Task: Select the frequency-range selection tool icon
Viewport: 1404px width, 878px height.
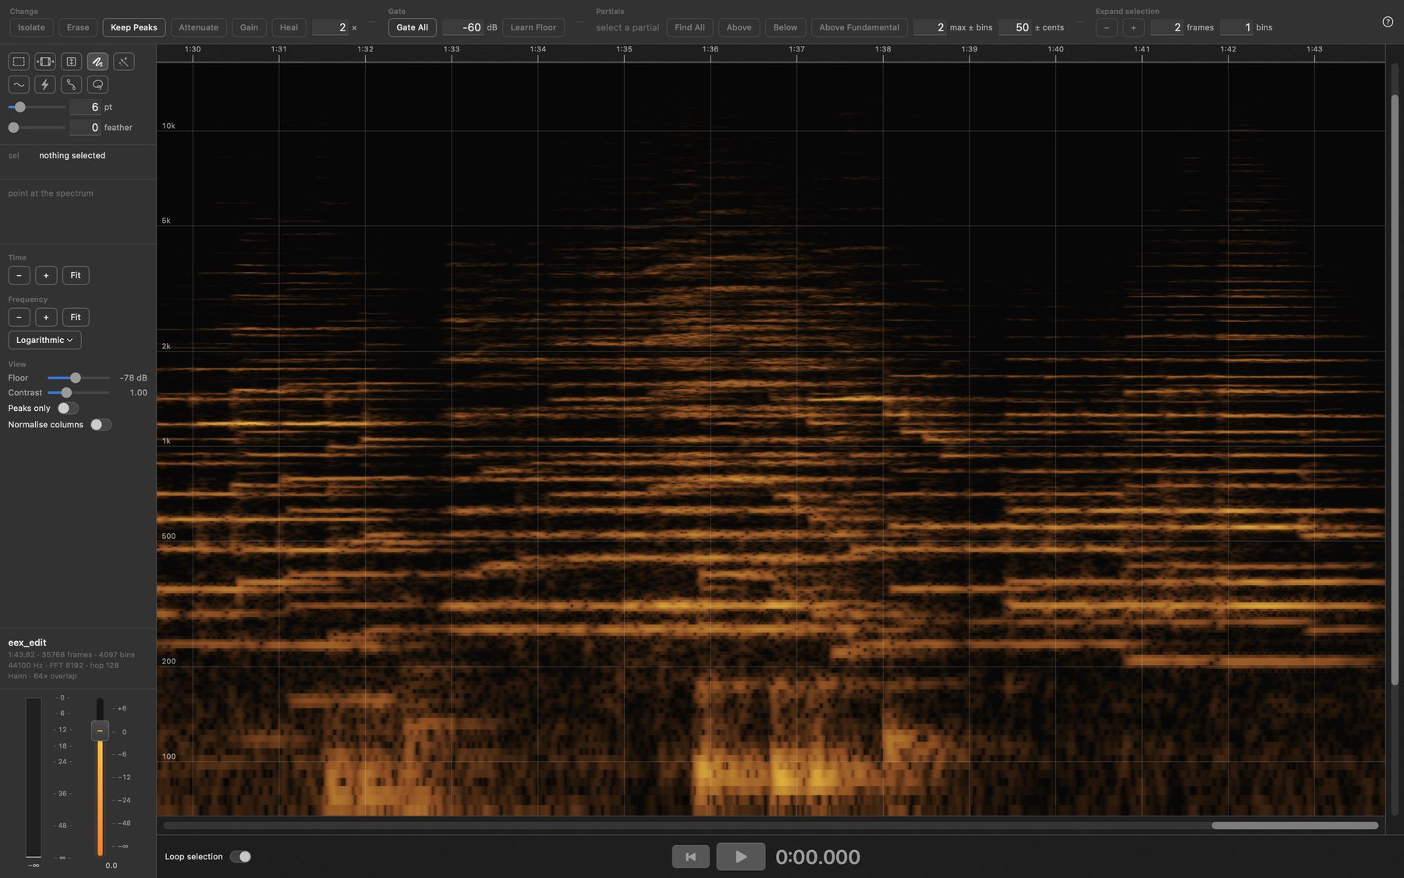Action: coord(71,62)
